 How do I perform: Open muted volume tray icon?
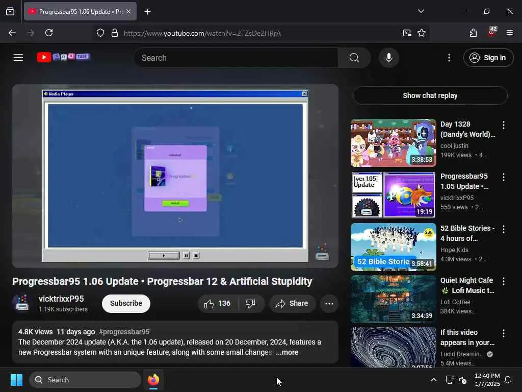tap(463, 380)
